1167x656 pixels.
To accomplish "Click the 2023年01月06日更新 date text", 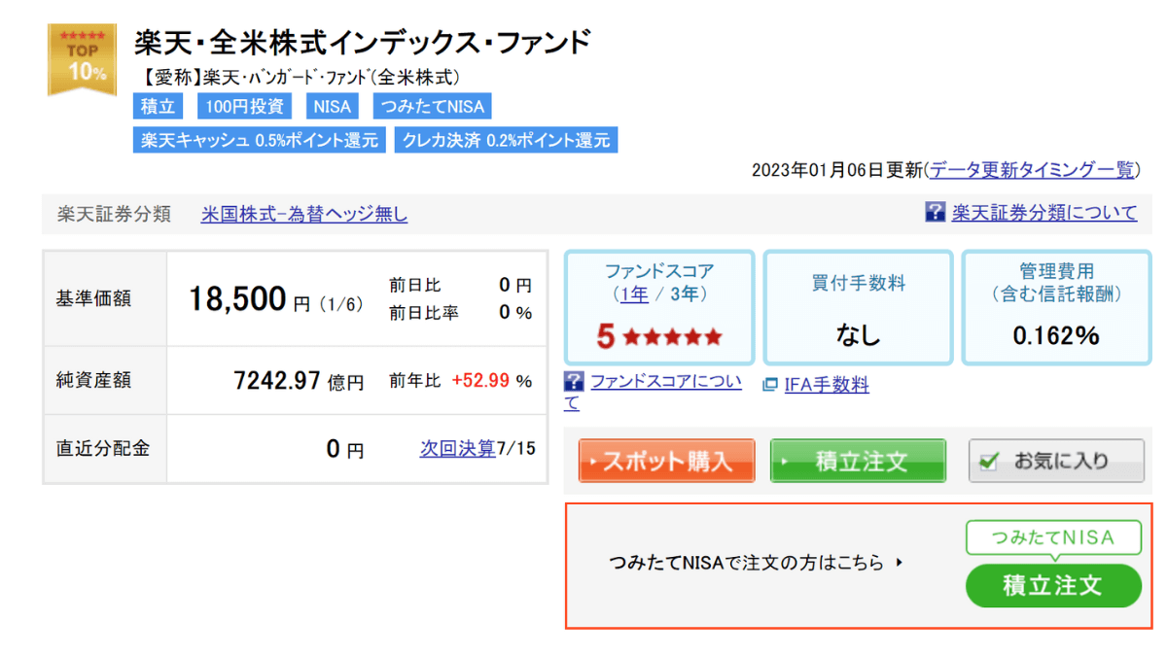I will (x=836, y=170).
